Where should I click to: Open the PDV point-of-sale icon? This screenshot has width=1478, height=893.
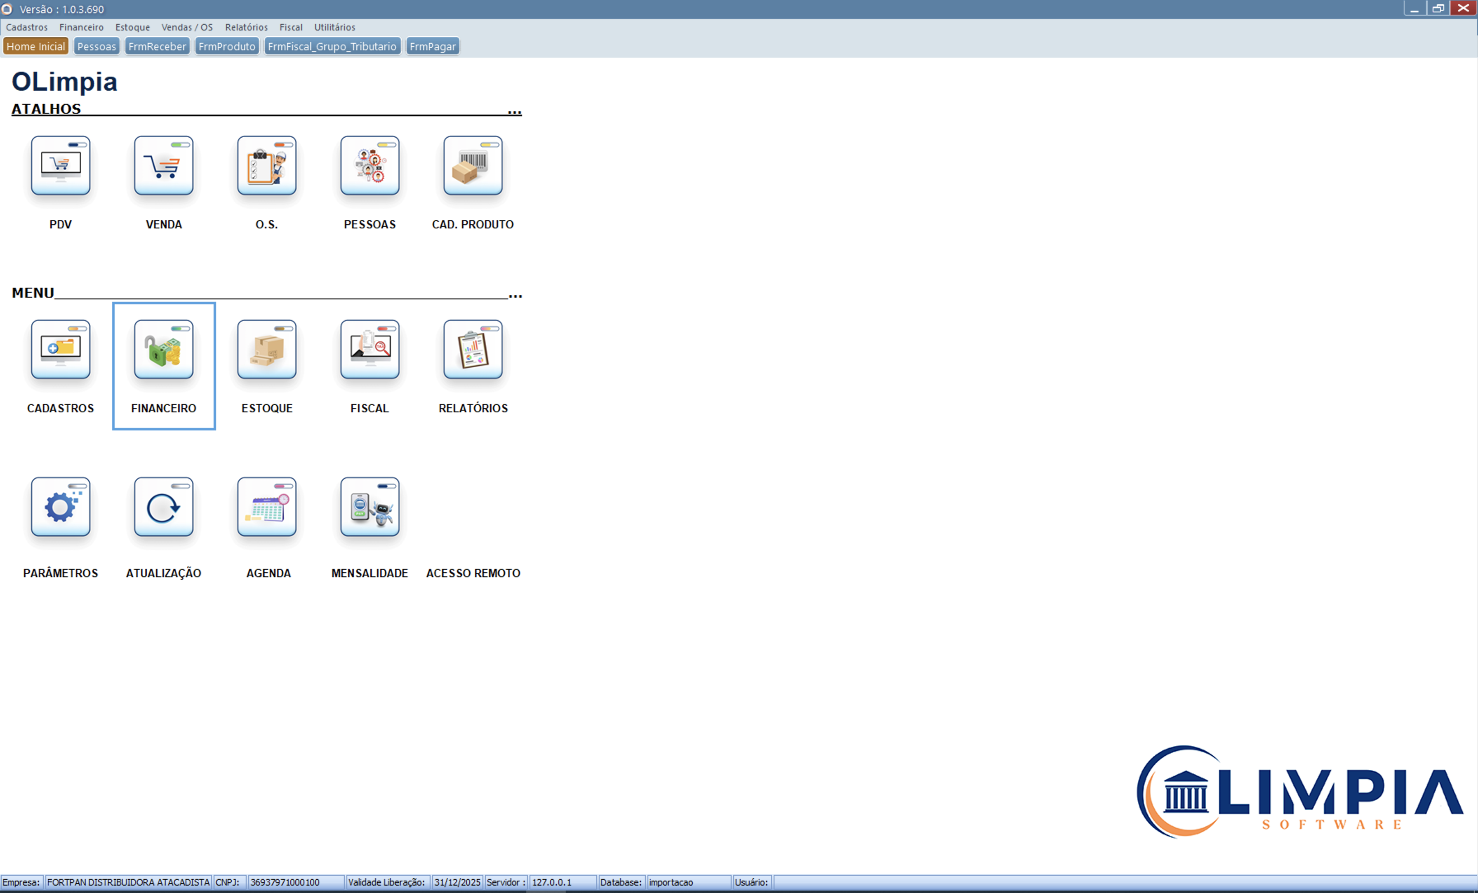60,166
